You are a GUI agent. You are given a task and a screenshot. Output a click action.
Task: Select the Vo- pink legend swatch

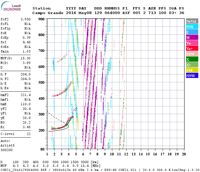point(192,43)
